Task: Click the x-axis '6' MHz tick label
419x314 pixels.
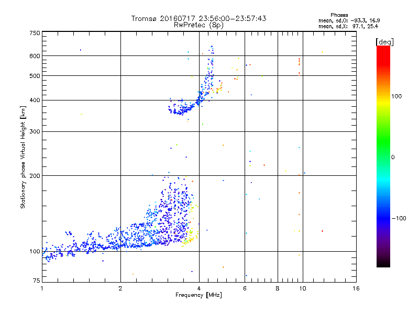Action: click(x=245, y=288)
